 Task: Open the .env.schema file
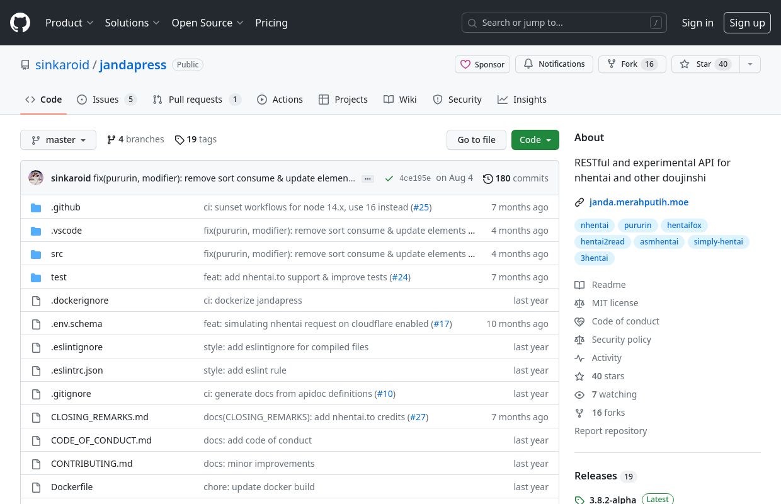click(76, 324)
